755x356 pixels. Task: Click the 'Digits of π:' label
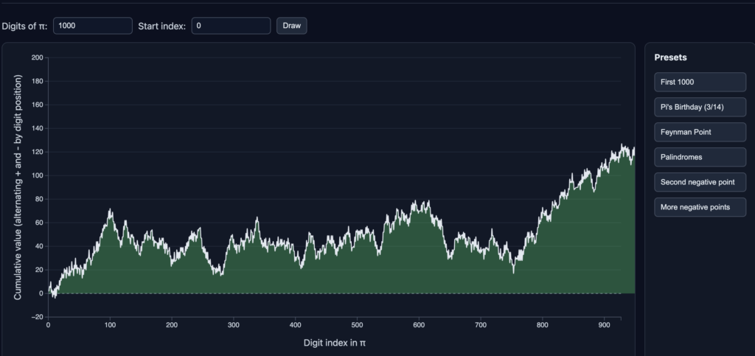(x=24, y=26)
